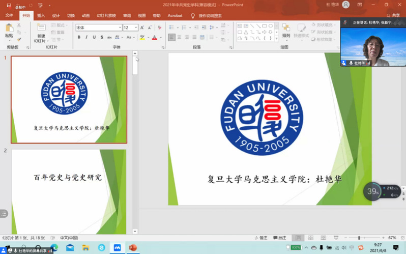406x254 pixels.
Task: Click the 共享 (Share) button
Action: click(393, 16)
